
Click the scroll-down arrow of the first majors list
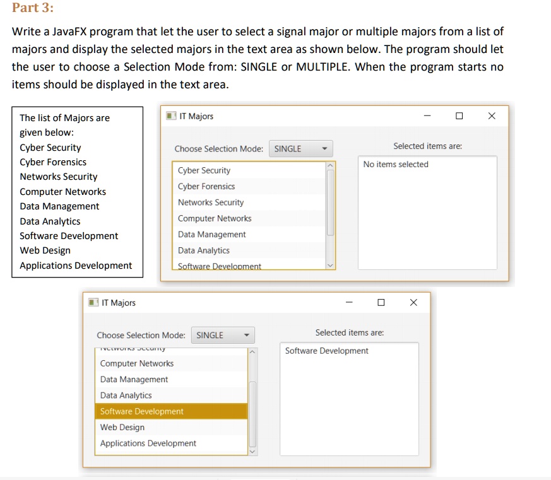(330, 265)
